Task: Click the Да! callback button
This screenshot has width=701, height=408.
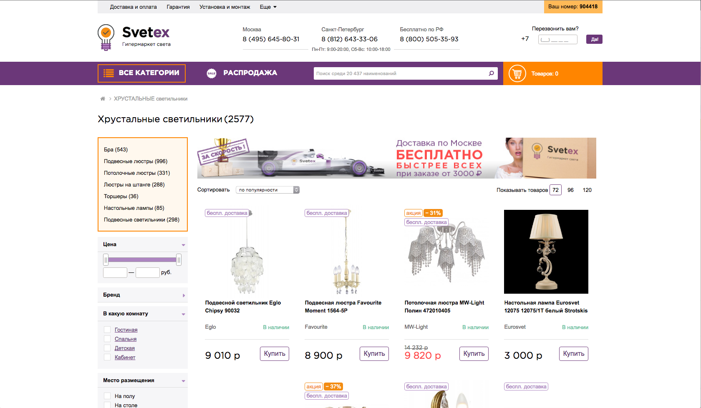Action: pos(594,39)
